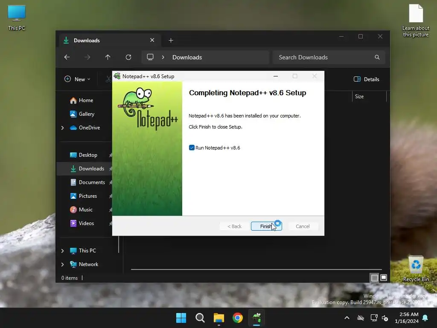Click Finish to close Notepad++ Setup
The width and height of the screenshot is (437, 328).
266,226
